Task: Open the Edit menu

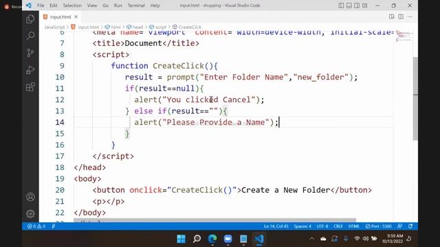Action: click(54, 5)
